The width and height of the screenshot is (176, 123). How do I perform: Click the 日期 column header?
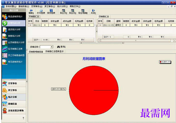(109, 21)
